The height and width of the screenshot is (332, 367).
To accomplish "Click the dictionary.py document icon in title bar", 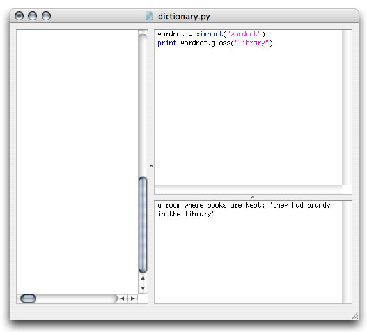I will click(150, 16).
